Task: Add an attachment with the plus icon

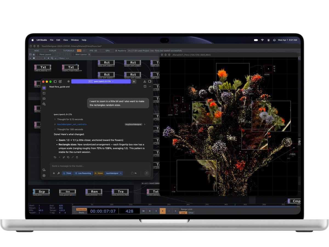Action: 54,173
